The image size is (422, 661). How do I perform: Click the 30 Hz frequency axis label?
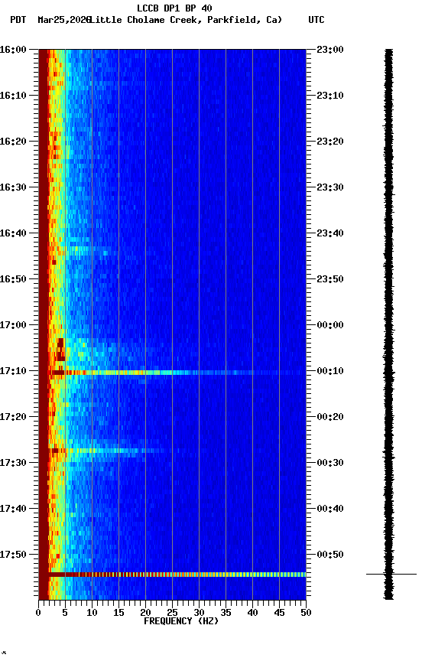pos(199,613)
